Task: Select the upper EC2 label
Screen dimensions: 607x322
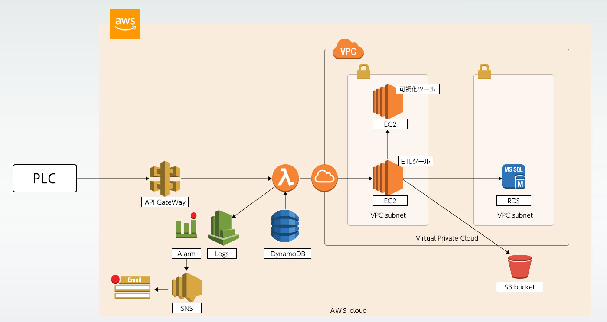Action: click(390, 124)
